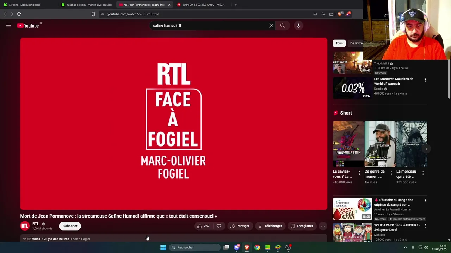Clear the search query with X
This screenshot has width=451, height=253.
(271, 25)
